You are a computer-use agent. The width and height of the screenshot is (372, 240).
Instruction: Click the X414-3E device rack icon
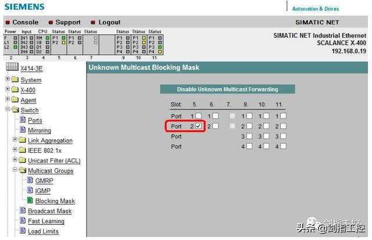click(12, 67)
